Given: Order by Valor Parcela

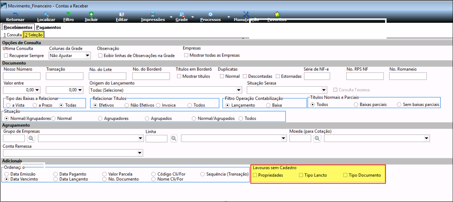Looking at the screenshot, I should (x=105, y=174).
